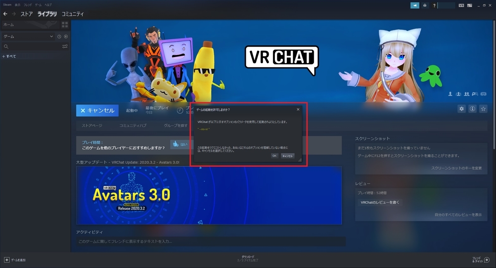The width and height of the screenshot is (496, 268).
Task: Open ストアページ link
Action: pos(92,125)
